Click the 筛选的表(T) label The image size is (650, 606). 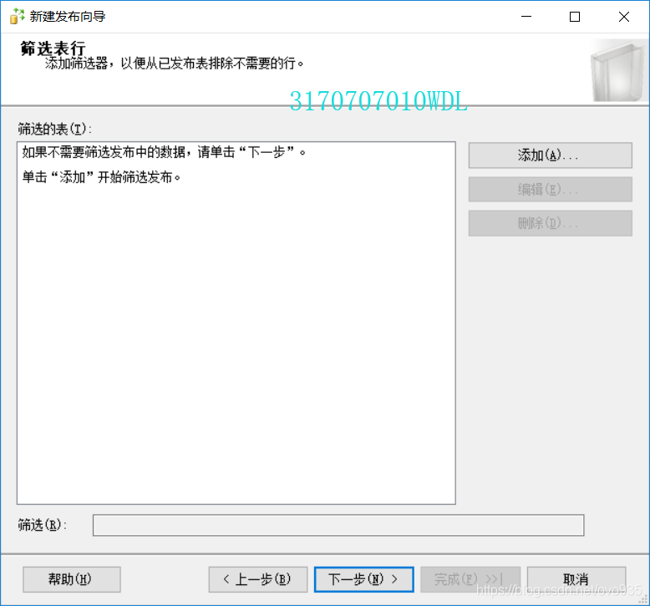pos(54,129)
